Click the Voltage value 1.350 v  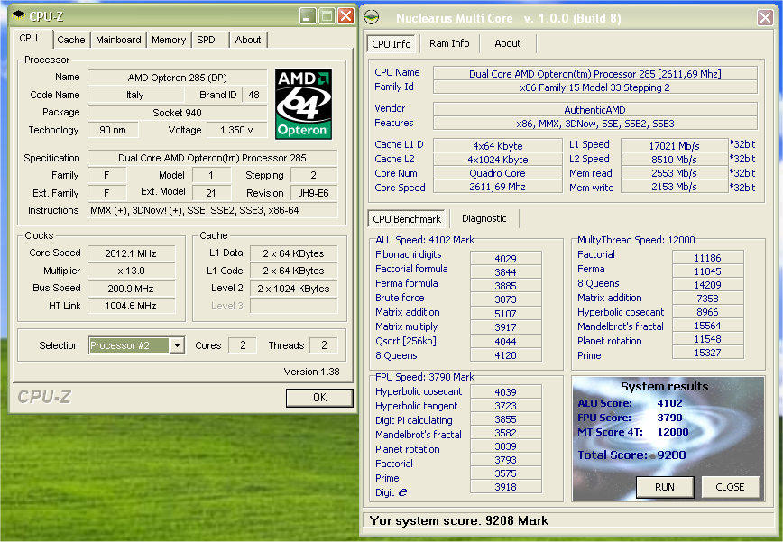(x=236, y=130)
